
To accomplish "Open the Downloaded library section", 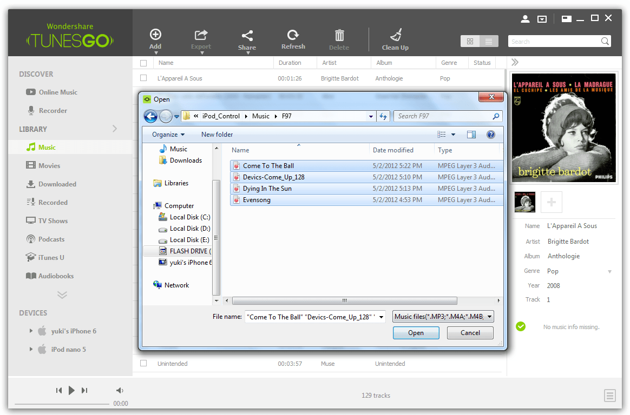I will 51,184.
